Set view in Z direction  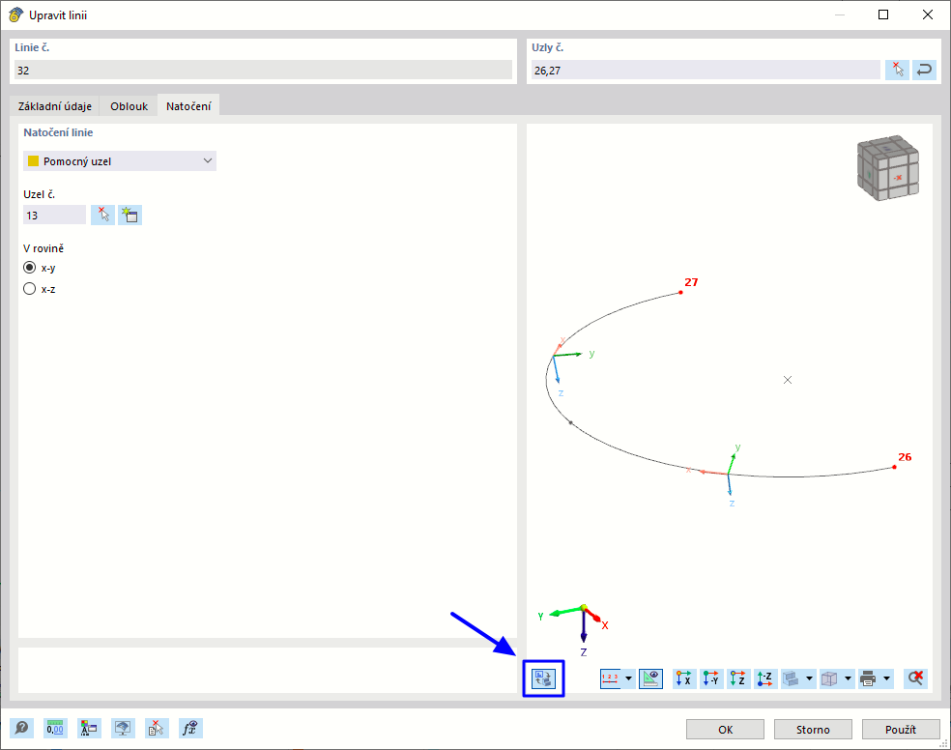(x=738, y=678)
